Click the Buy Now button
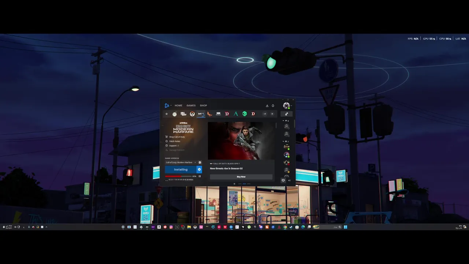Viewport: 469px width, 264px height. [241, 177]
